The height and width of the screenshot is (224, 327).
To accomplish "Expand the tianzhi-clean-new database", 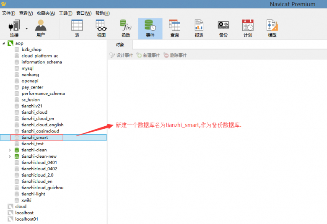I will point(10,156).
